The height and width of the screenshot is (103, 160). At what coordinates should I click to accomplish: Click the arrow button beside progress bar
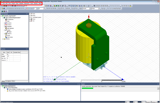[158, 88]
